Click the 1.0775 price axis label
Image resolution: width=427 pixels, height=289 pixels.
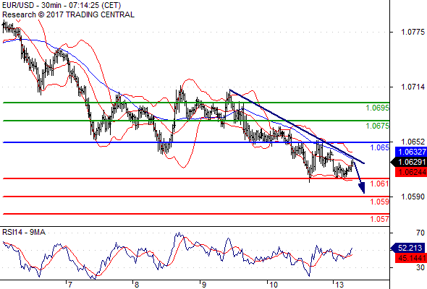pyautogui.click(x=413, y=32)
